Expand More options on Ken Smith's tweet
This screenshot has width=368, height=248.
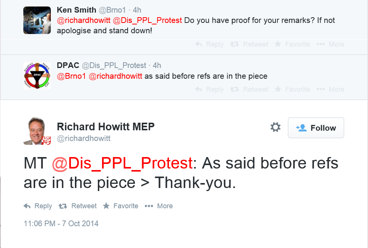coord(321,44)
